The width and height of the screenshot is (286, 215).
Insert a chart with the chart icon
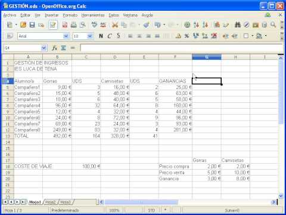click(217, 25)
